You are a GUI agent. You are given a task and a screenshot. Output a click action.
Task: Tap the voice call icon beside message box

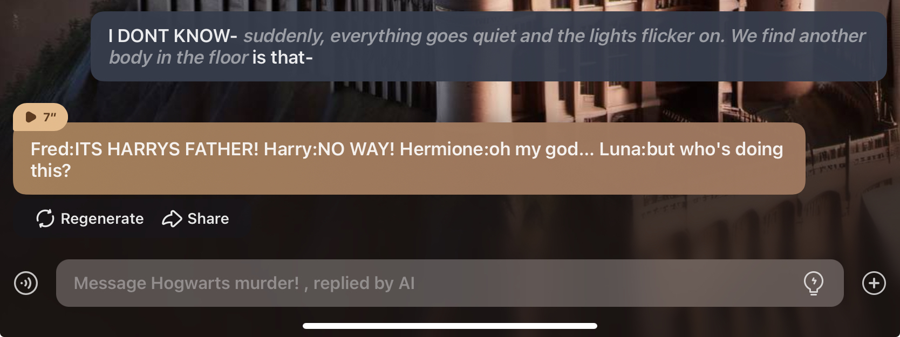[26, 283]
